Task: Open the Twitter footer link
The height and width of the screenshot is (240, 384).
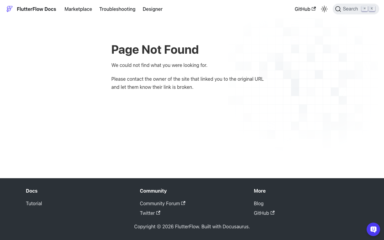Action: (150, 213)
